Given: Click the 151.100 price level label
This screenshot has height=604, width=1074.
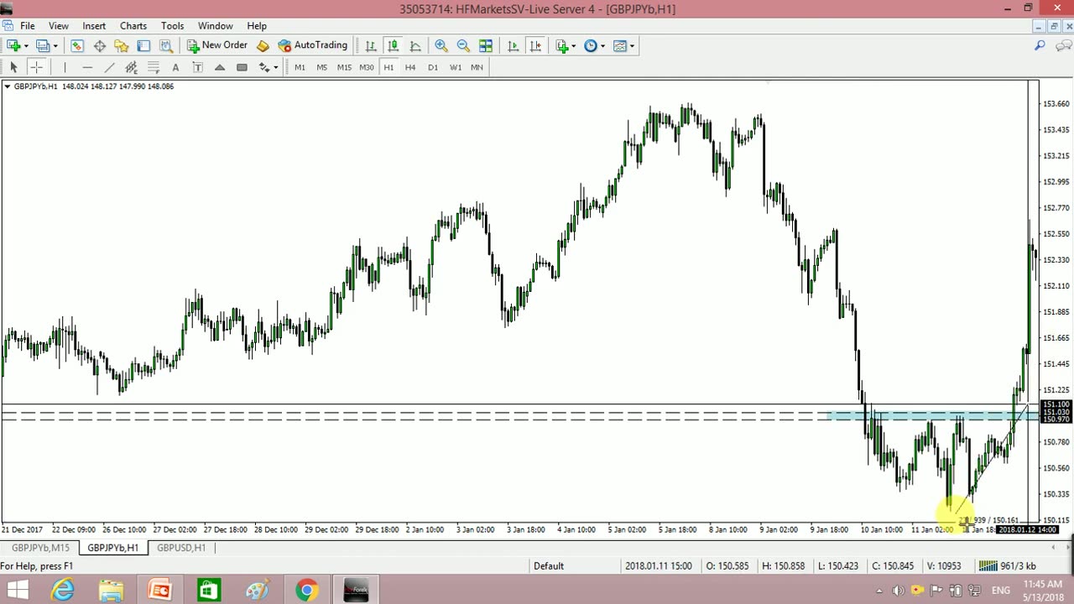Looking at the screenshot, I should point(1056,405).
